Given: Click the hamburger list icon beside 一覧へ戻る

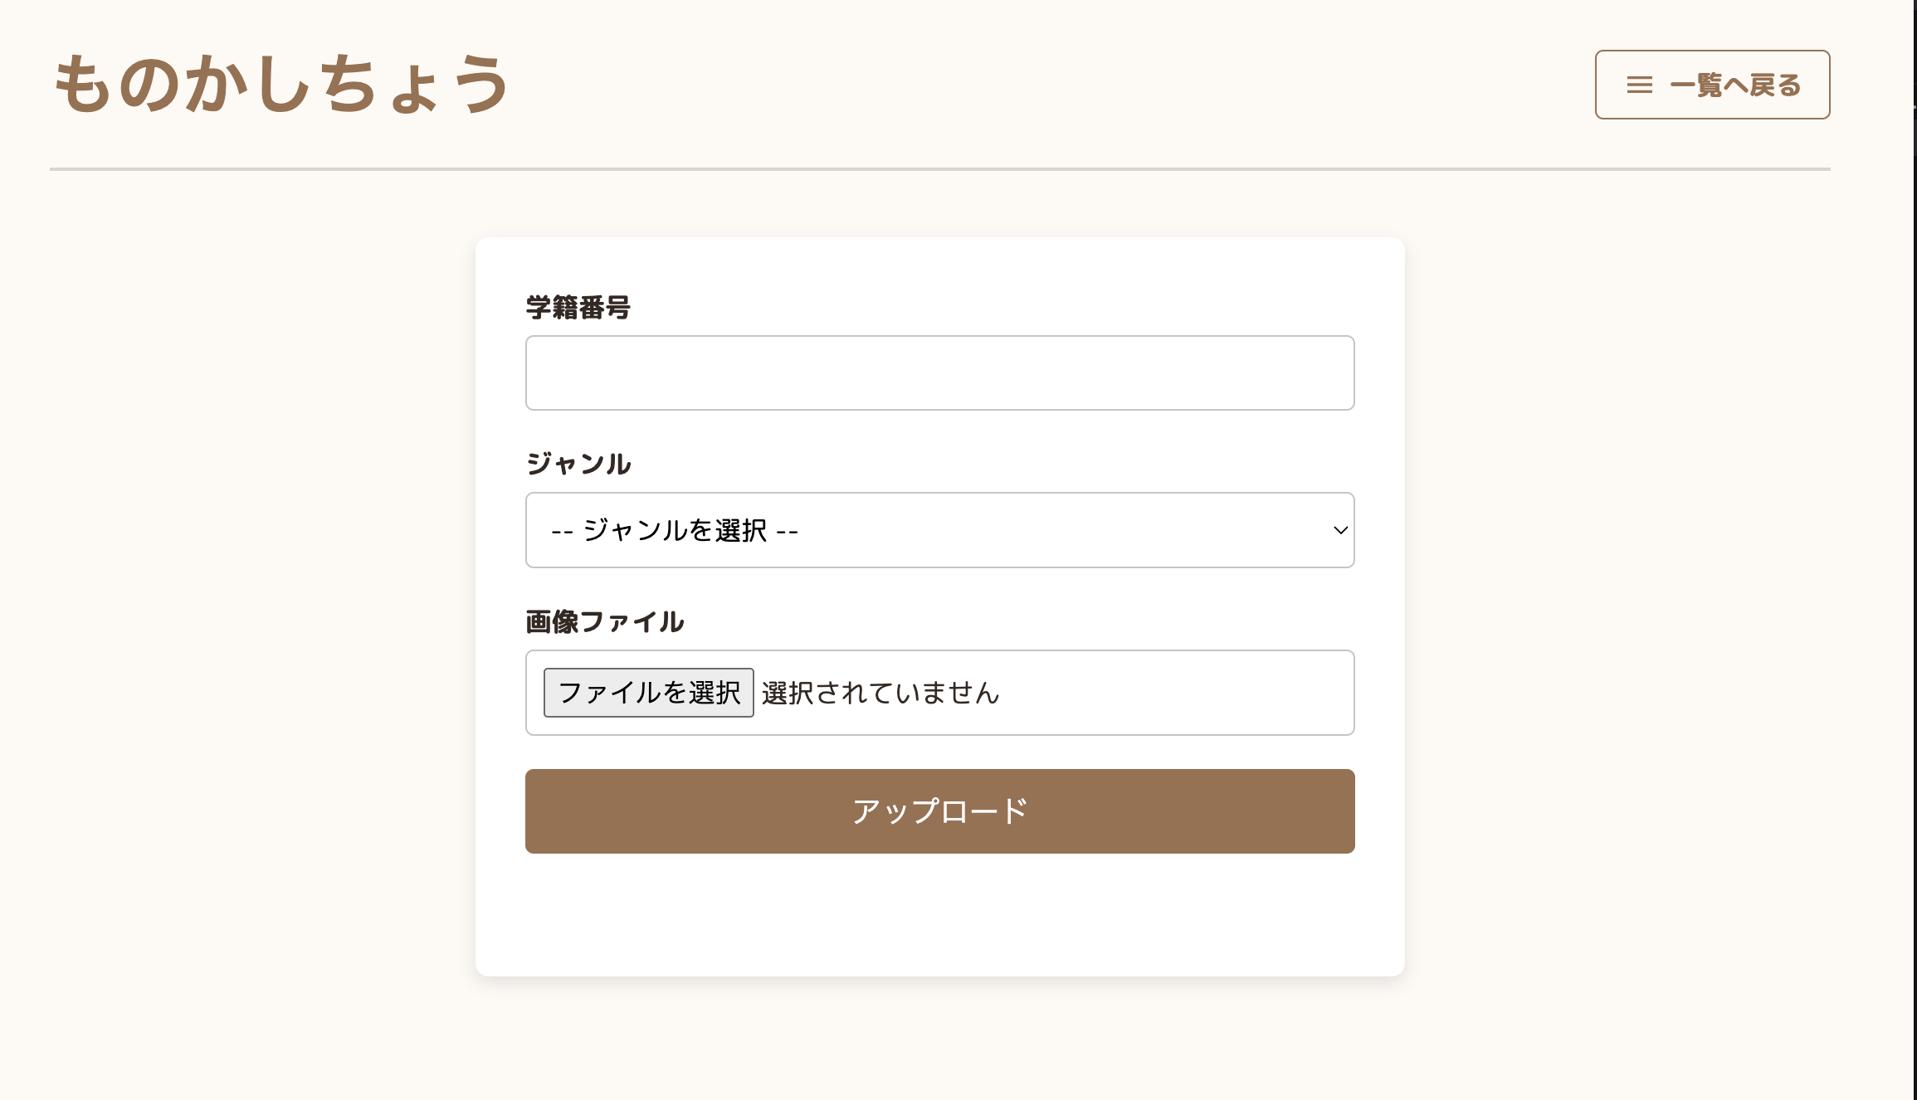Looking at the screenshot, I should click(1639, 85).
